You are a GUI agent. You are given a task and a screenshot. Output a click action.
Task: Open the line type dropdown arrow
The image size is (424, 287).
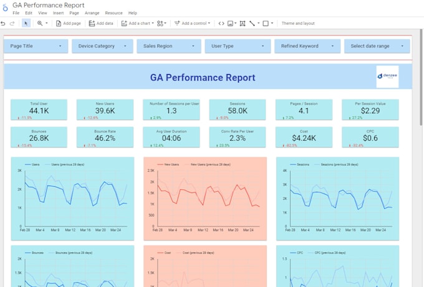click(259, 23)
